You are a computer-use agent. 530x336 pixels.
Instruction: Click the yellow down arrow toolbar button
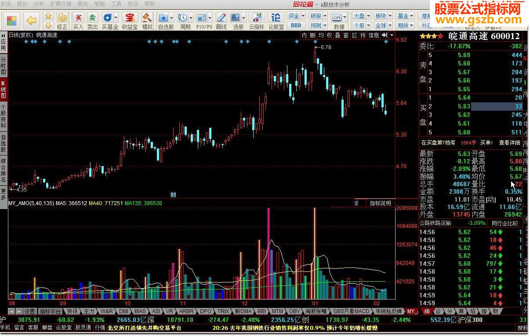click(48, 25)
